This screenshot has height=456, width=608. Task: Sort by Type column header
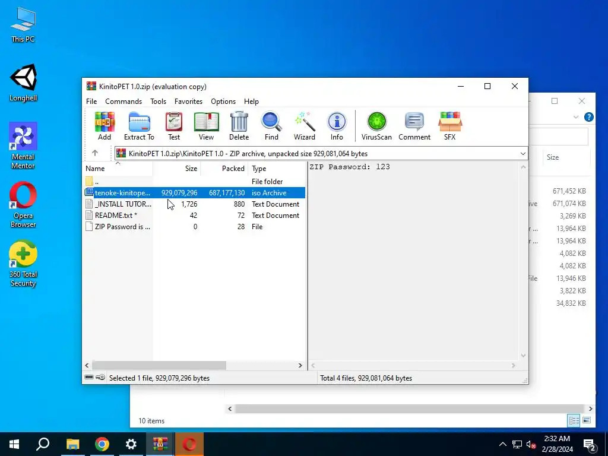pyautogui.click(x=277, y=168)
